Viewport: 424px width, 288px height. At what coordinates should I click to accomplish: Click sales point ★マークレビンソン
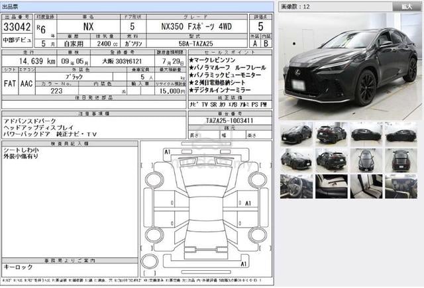coord(212,60)
